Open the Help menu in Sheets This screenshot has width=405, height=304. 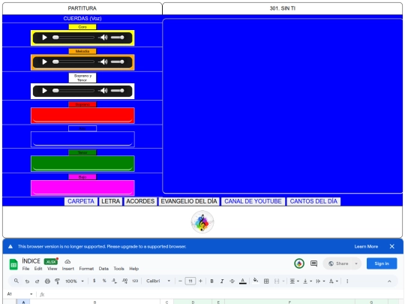pos(133,269)
